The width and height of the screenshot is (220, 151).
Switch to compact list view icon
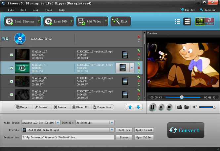[x=177, y=21]
